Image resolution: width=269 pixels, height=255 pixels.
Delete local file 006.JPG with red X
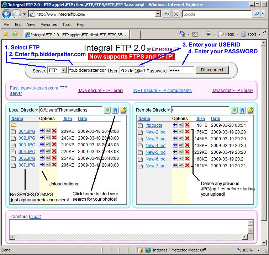tap(54, 158)
